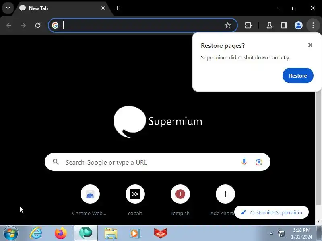
Task: Show hidden system tray icons
Action: click(x=271, y=233)
